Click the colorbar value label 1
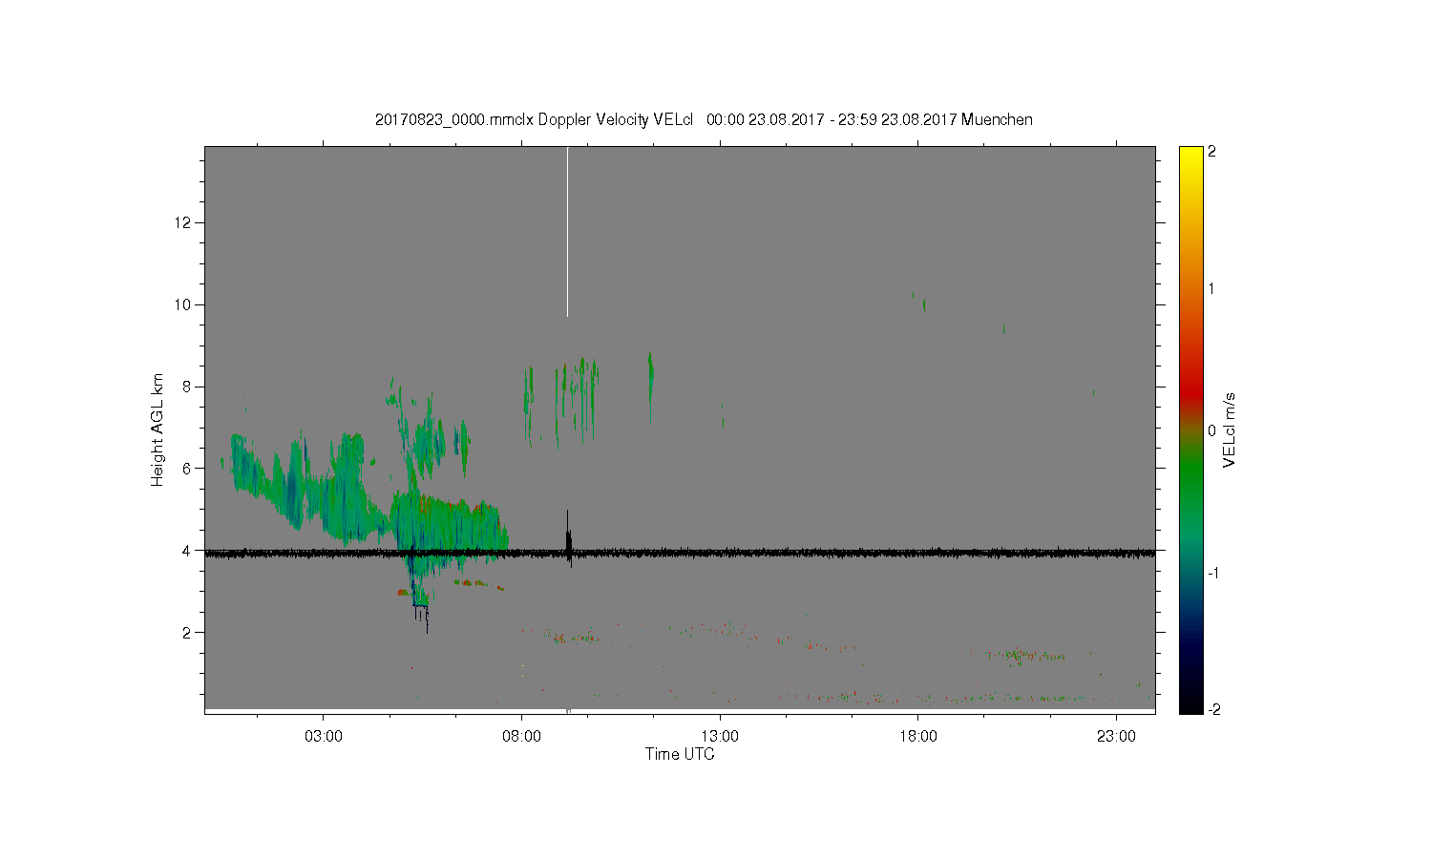The width and height of the screenshot is (1432, 859). [x=1211, y=288]
